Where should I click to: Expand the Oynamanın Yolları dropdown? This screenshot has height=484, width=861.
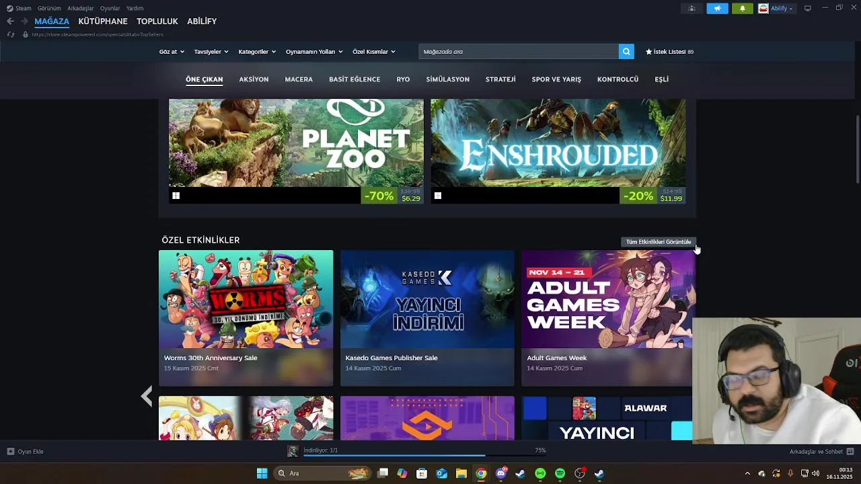314,52
